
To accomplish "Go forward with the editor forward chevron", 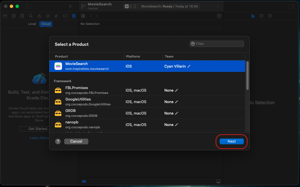I will pos(97,16).
